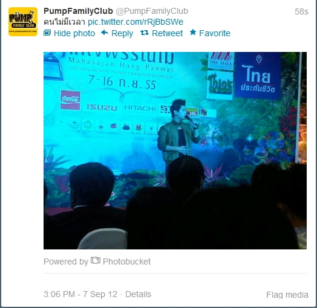Hide the expanded tweet photo
This screenshot has height=308, width=317.
pyautogui.click(x=74, y=33)
